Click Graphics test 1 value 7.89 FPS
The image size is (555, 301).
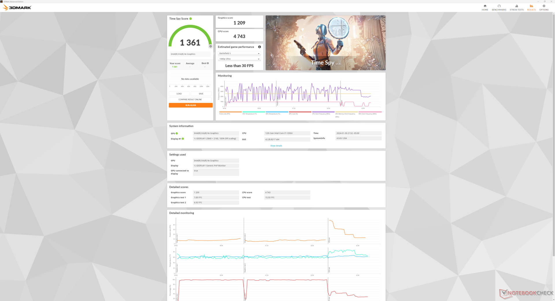(216, 198)
